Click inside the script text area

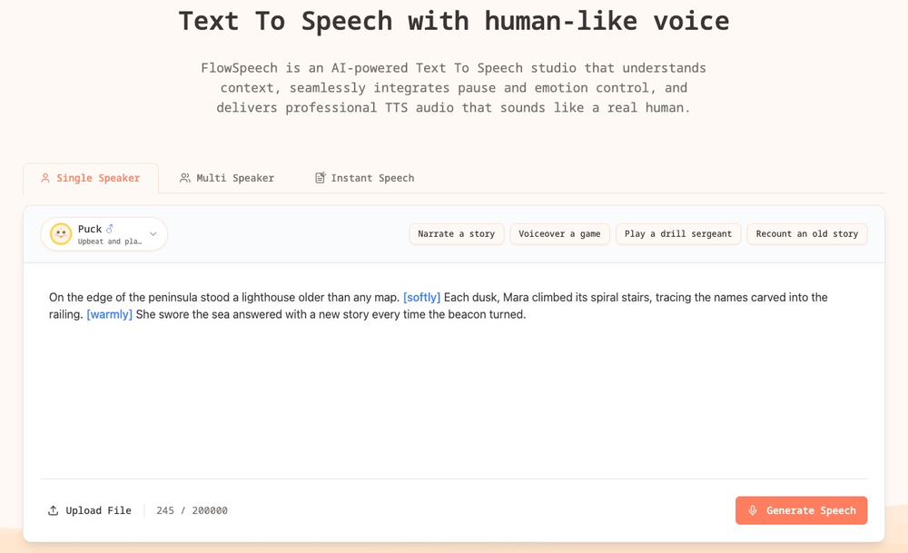pos(454,390)
